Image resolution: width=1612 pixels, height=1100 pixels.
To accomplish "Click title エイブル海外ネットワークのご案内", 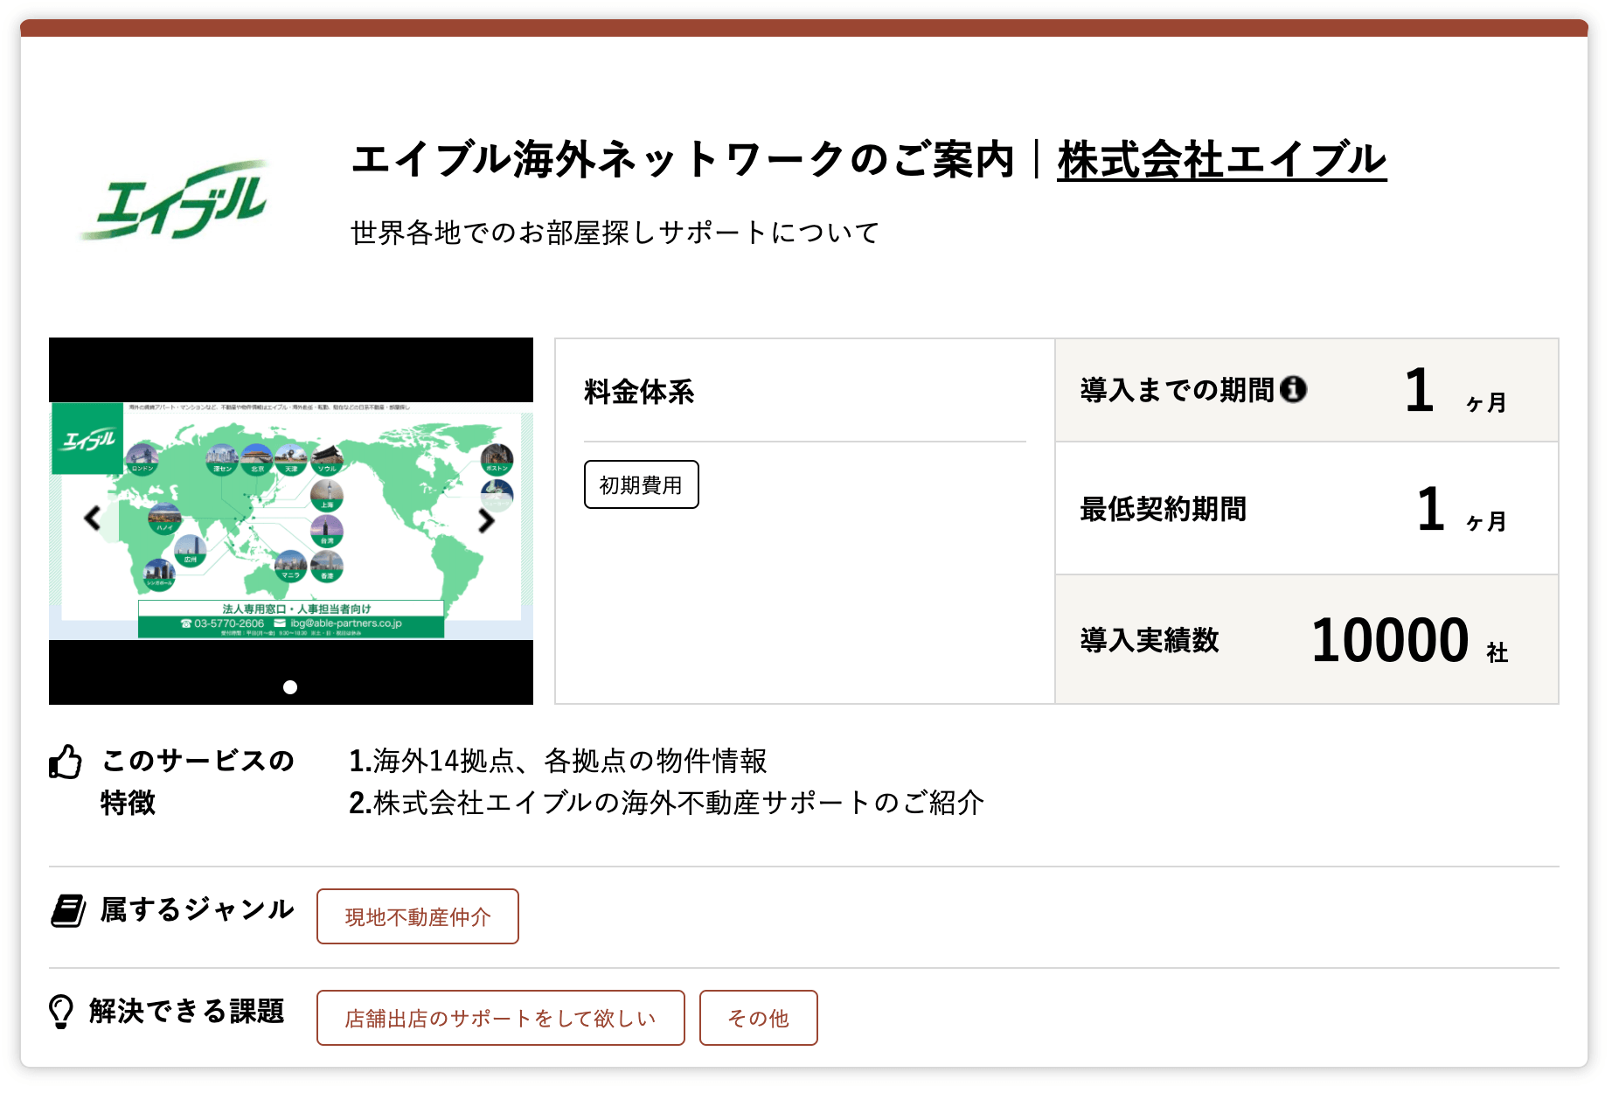I will [682, 160].
